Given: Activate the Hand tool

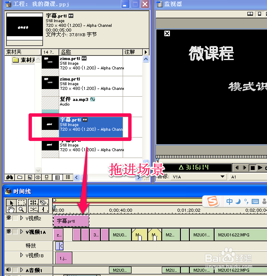Looking at the screenshot, I should click(11, 210).
